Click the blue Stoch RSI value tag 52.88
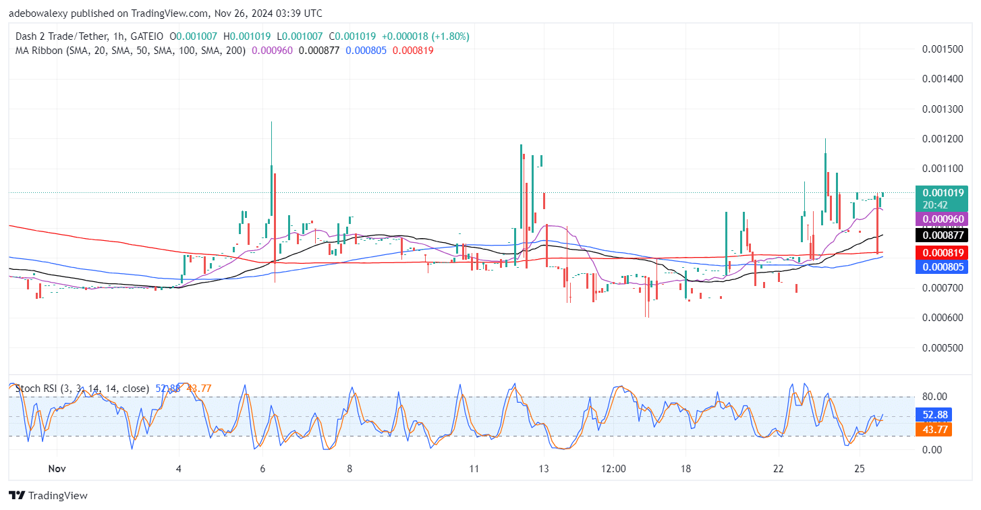 tap(933, 414)
